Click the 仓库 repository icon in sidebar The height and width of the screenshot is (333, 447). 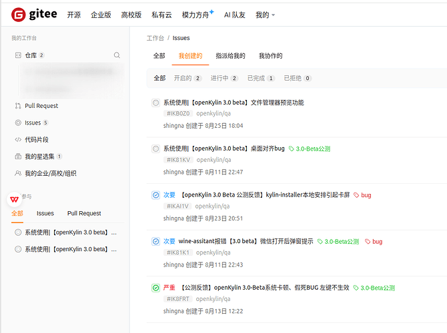(18, 55)
